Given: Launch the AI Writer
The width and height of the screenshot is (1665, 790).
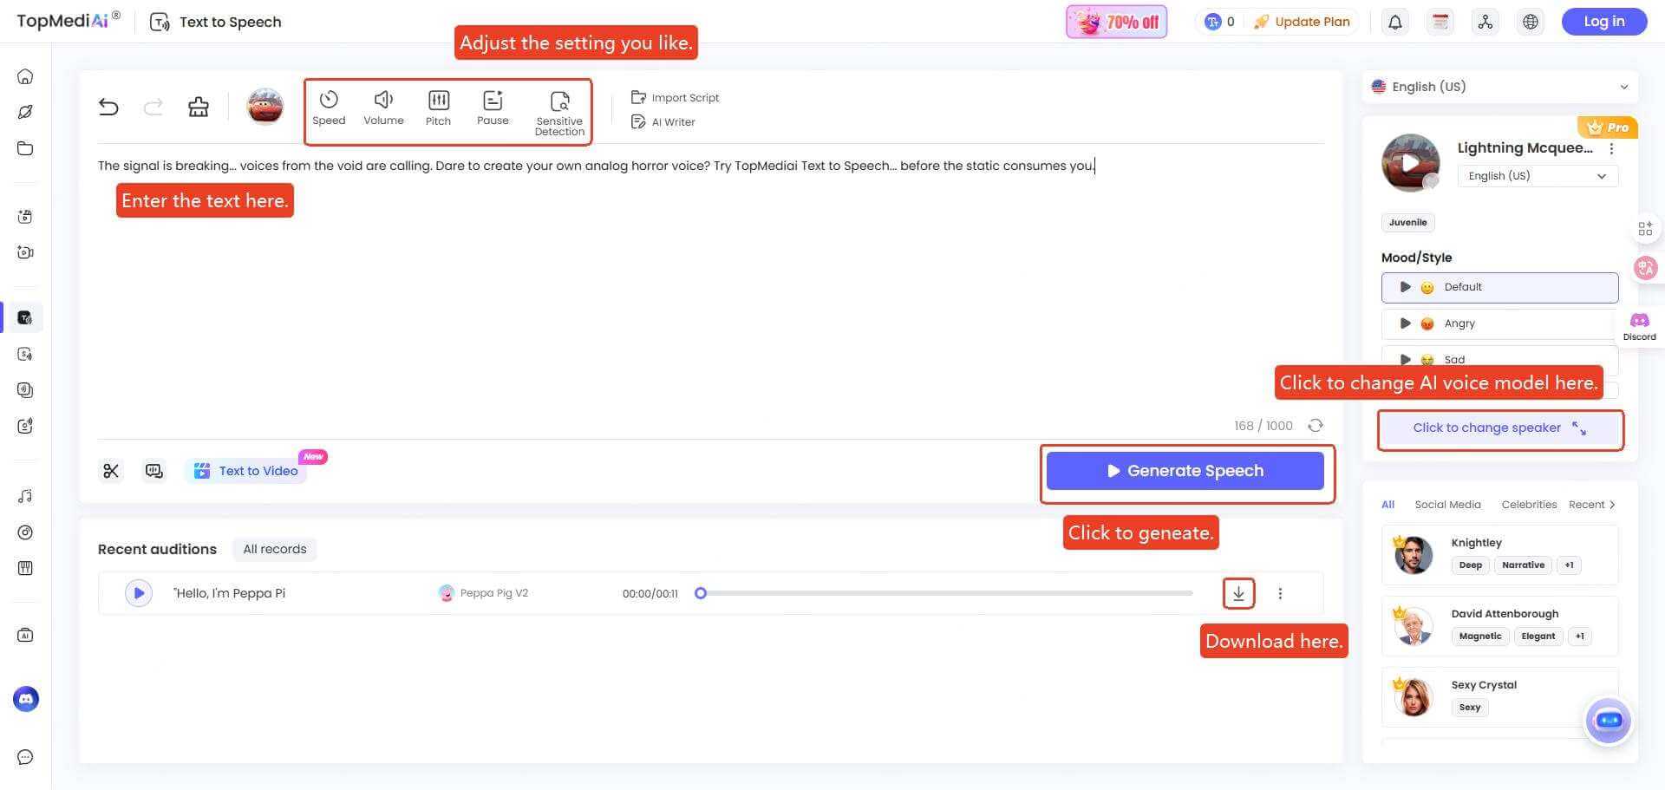Looking at the screenshot, I should tap(663, 121).
